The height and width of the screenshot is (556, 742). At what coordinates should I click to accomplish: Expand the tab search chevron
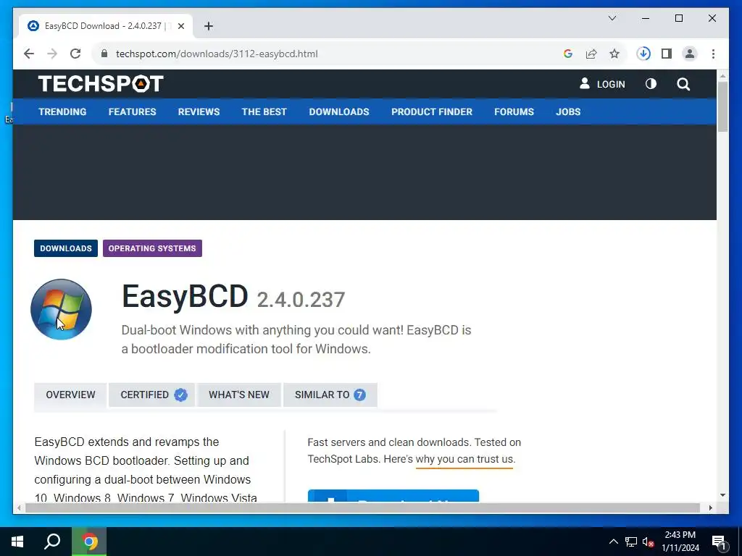pyautogui.click(x=612, y=18)
